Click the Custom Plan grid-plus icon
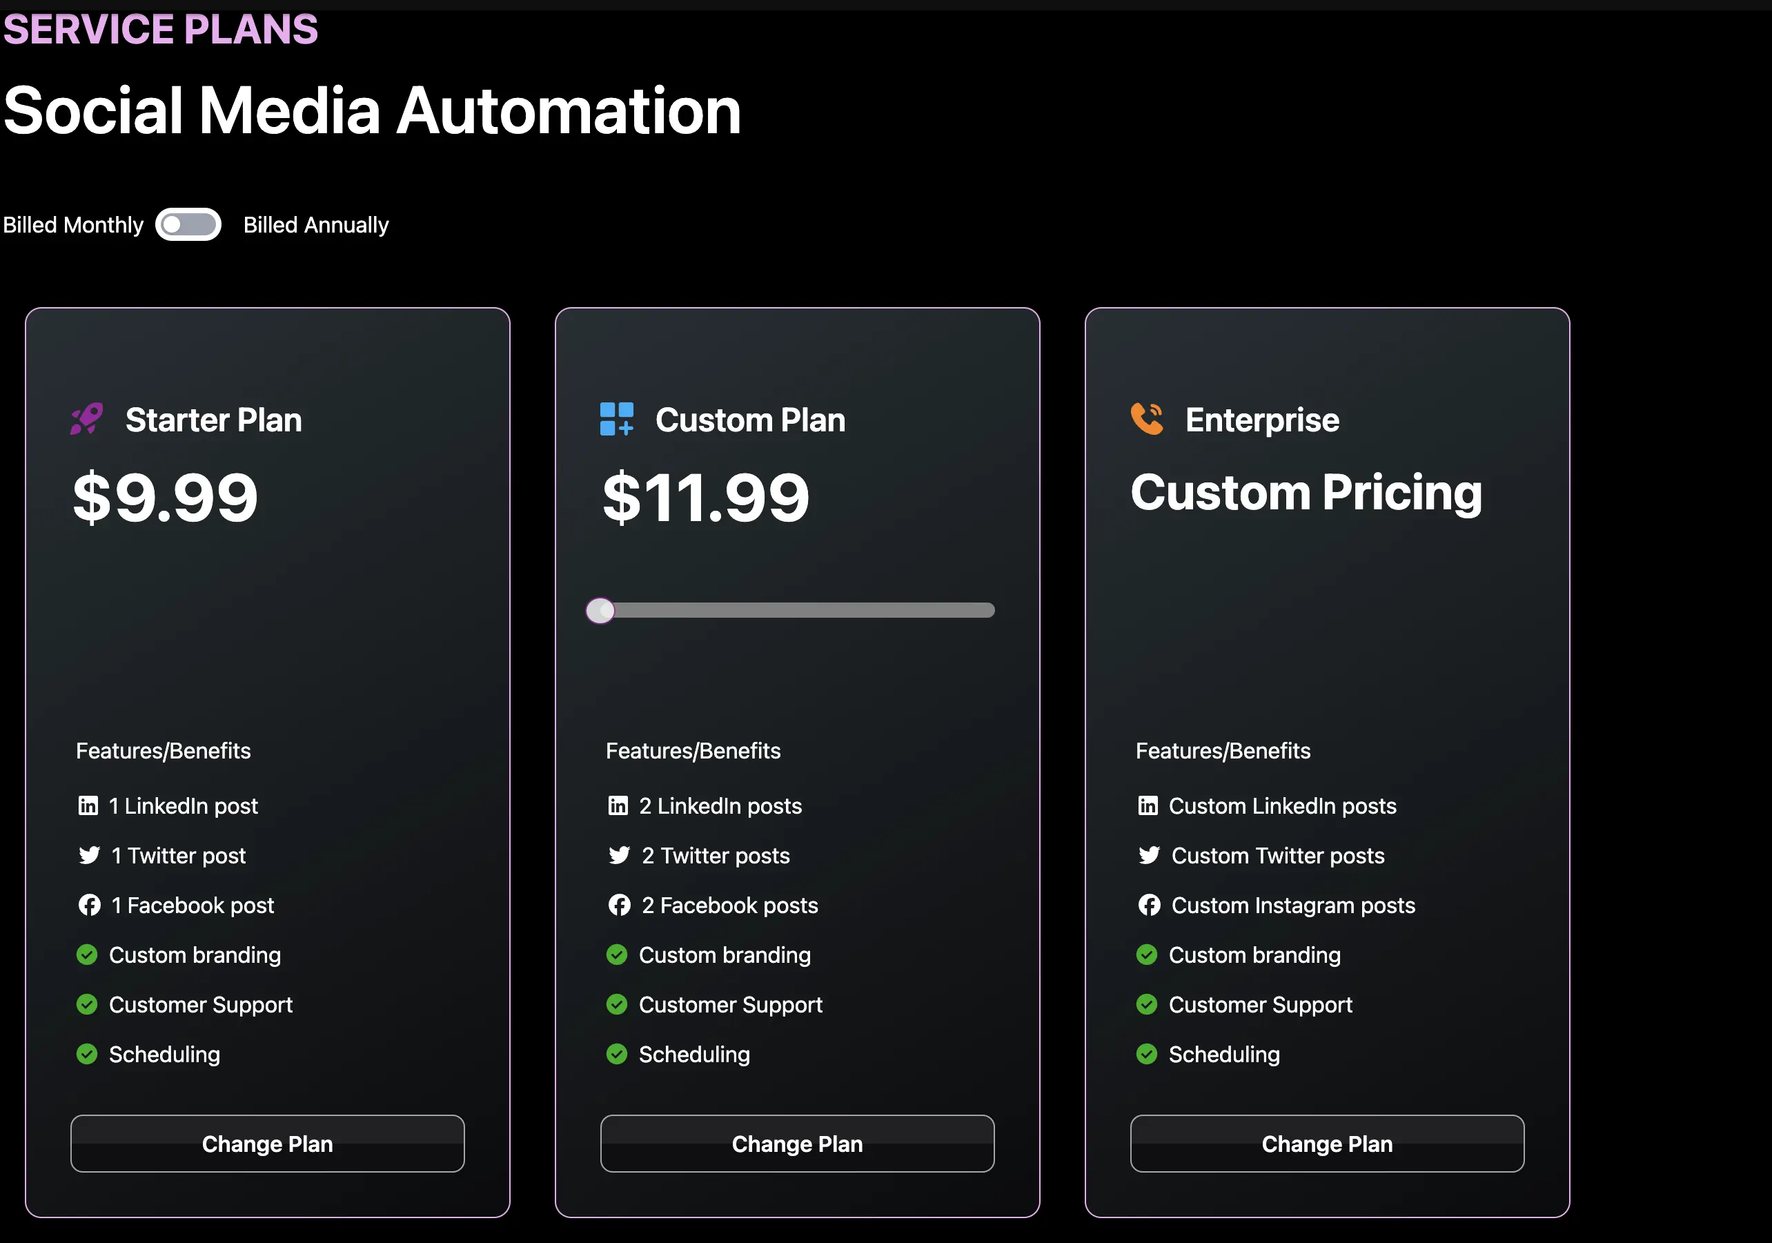The image size is (1772, 1243). tap(617, 419)
